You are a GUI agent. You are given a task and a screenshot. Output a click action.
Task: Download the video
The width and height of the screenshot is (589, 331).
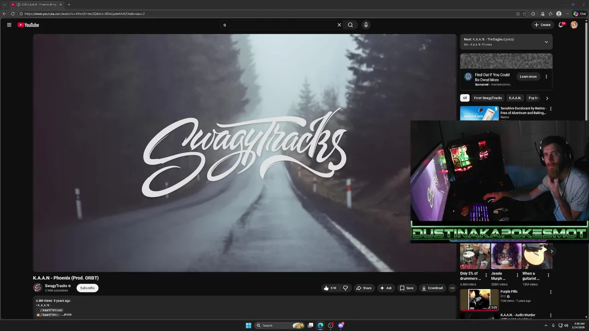pos(432,288)
